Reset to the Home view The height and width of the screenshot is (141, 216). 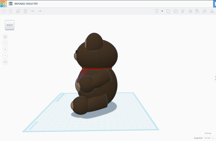click(x=5, y=37)
